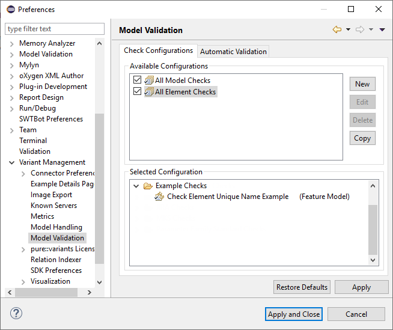Viewport: 393px width, 330px height.
Task: Click the All Element Checks configuration icon
Action: [149, 92]
